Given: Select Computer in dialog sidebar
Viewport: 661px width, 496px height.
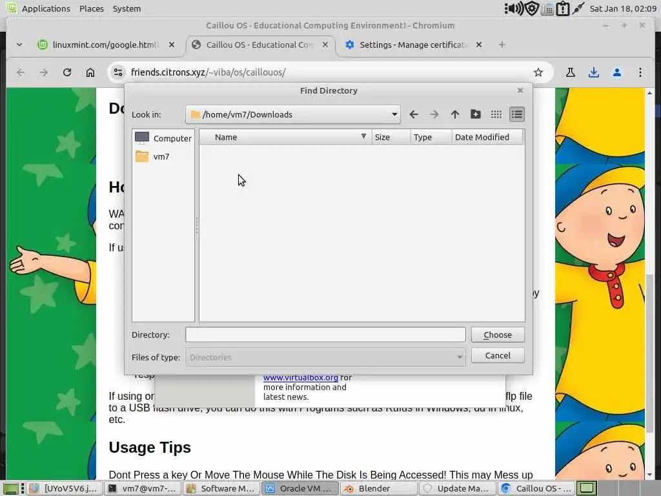Looking at the screenshot, I should coord(163,138).
